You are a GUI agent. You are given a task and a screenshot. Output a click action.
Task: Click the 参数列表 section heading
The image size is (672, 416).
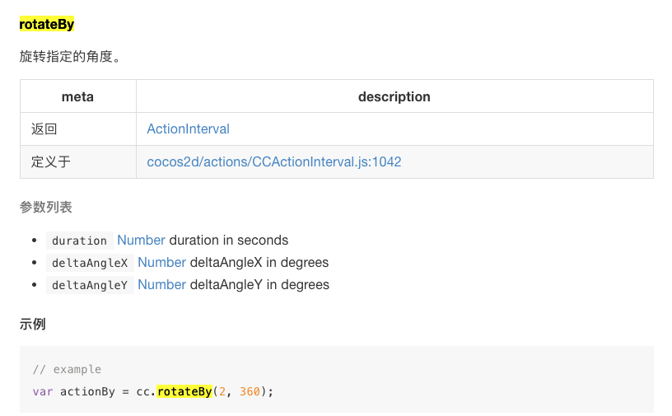[x=46, y=207]
